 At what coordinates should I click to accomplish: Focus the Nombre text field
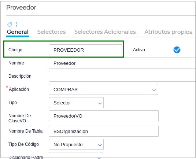click(x=122, y=63)
